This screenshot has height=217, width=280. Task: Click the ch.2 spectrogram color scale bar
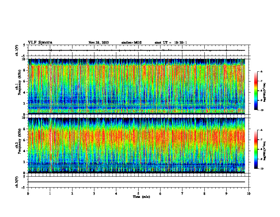[x=256, y=149]
